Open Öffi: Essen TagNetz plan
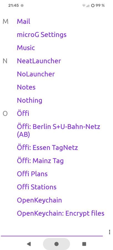113x250 pixels. pyautogui.click(x=47, y=148)
